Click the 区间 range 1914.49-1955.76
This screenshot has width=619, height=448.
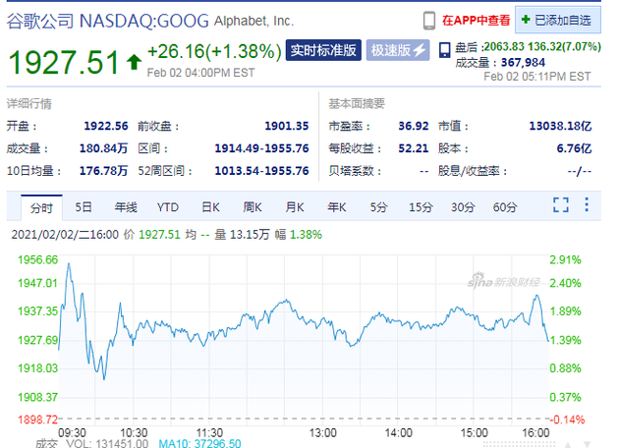261,148
